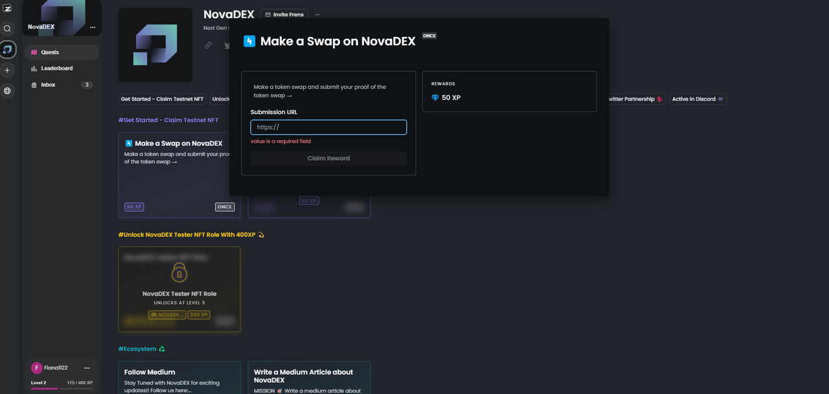
Task: Focus the Submission URL input field
Action: click(x=328, y=127)
